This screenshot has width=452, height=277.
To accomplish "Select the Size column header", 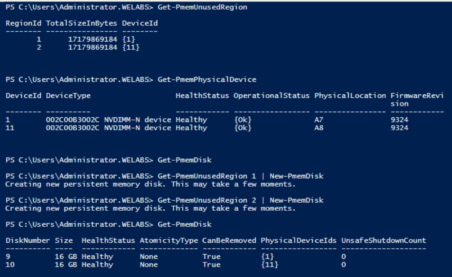I will coord(64,241).
